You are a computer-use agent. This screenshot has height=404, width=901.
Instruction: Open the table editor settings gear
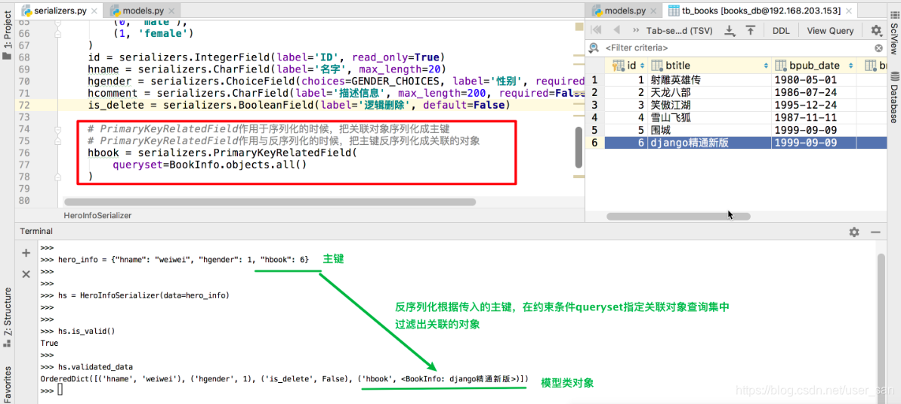[x=876, y=31]
